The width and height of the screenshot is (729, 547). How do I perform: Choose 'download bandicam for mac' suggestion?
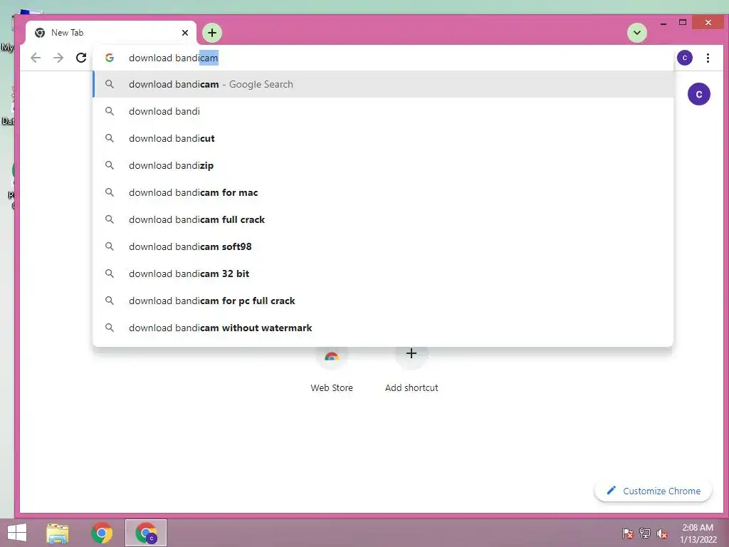383,192
